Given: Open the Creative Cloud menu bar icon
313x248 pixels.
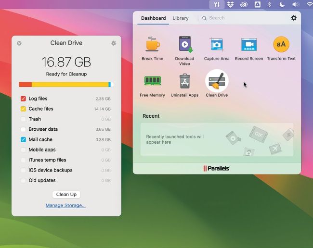Looking at the screenshot, I should (244, 4).
